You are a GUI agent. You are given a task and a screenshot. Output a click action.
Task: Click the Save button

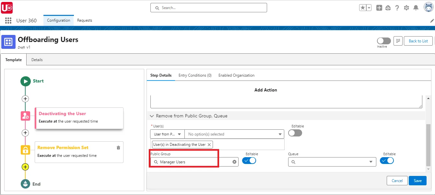point(417,180)
